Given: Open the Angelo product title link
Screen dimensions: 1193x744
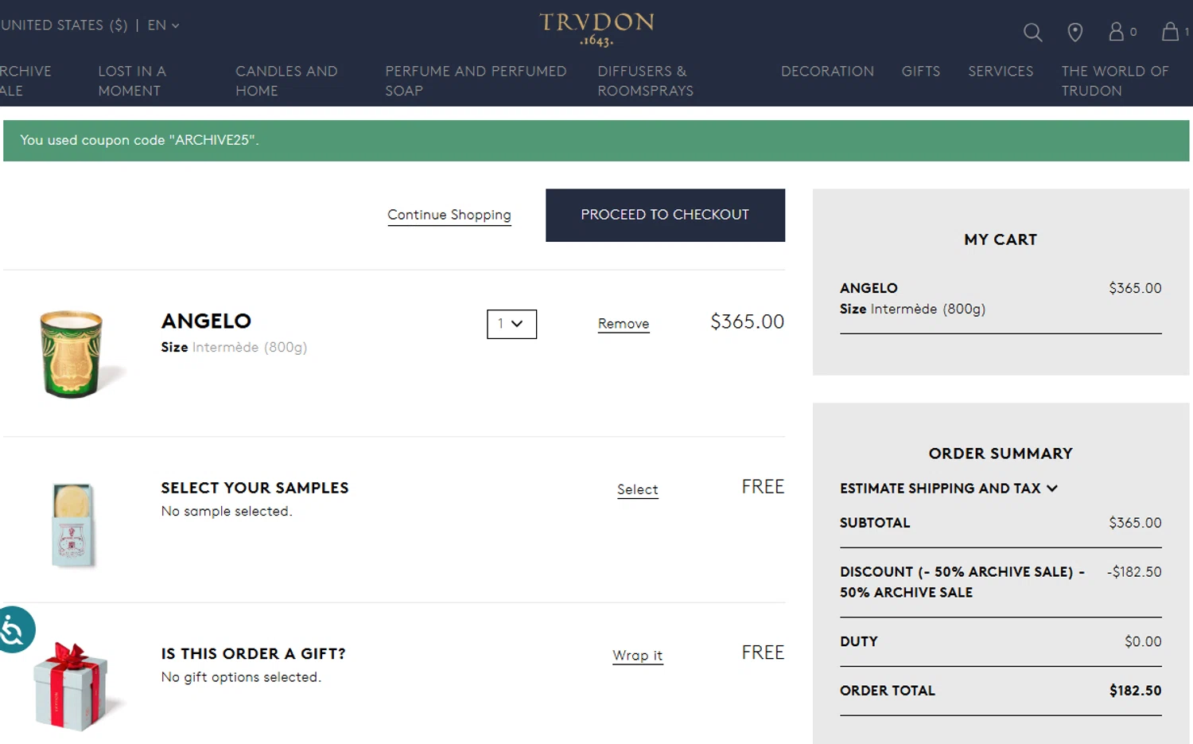Looking at the screenshot, I should (x=207, y=321).
